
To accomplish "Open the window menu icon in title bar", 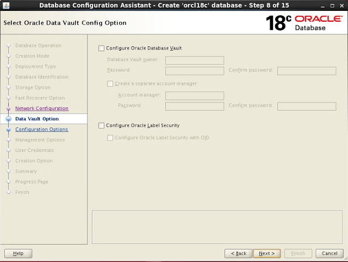I will (x=5, y=5).
